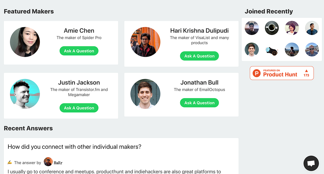Click the coffee cup avatar
324x174 pixels.
click(x=272, y=28)
